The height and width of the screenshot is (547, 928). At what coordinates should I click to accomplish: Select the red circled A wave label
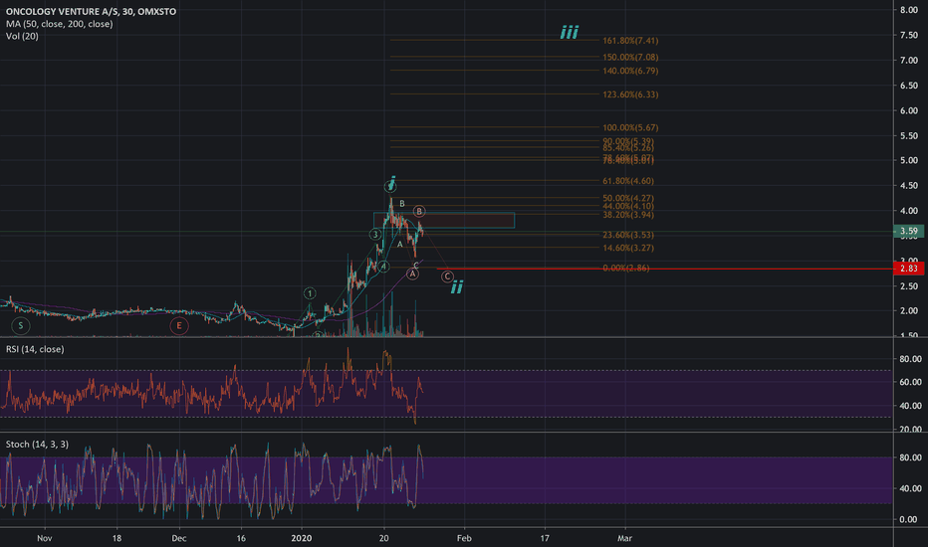412,273
